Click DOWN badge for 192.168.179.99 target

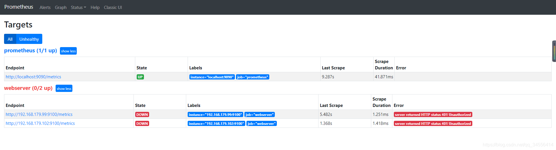[142, 114]
